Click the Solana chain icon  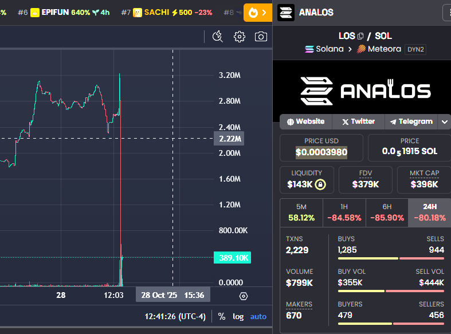pyautogui.click(x=309, y=49)
